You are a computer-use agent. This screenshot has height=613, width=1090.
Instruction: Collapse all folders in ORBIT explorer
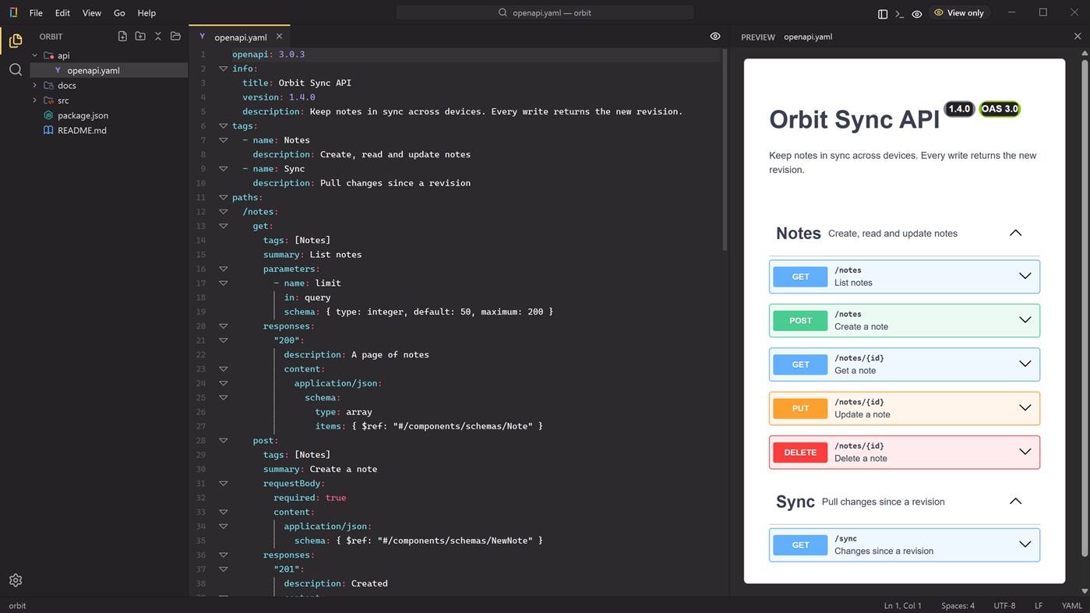[157, 37]
